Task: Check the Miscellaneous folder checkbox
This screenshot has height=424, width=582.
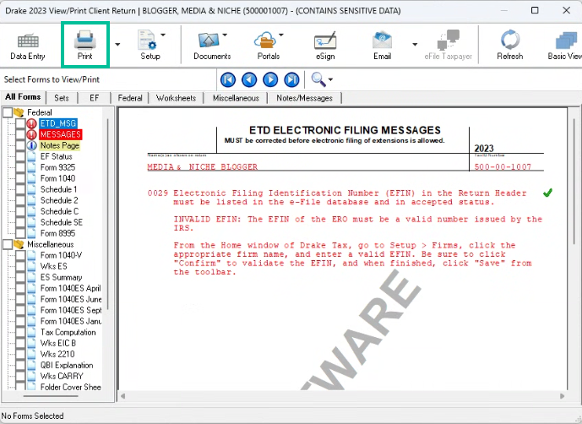Action: point(8,244)
